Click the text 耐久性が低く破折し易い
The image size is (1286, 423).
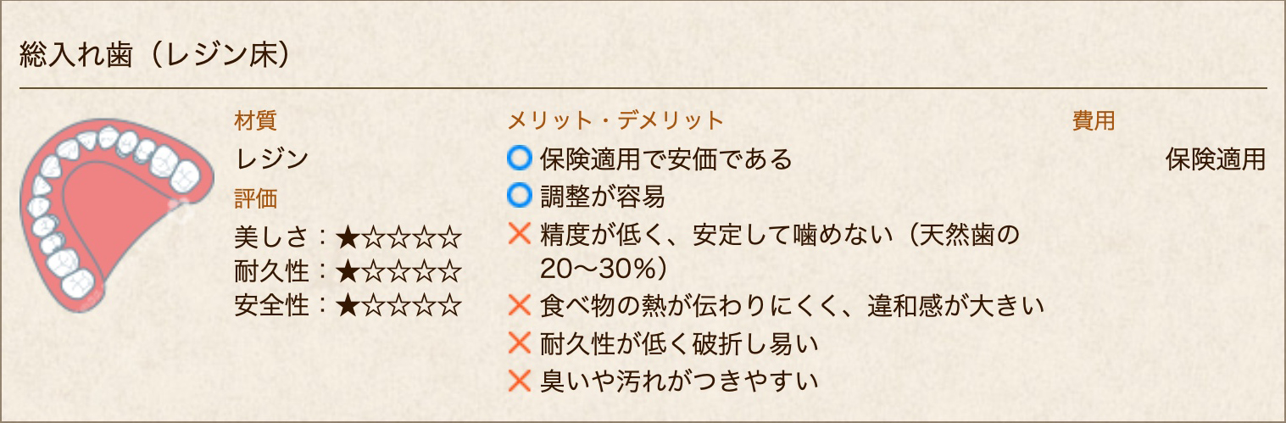coord(678,343)
